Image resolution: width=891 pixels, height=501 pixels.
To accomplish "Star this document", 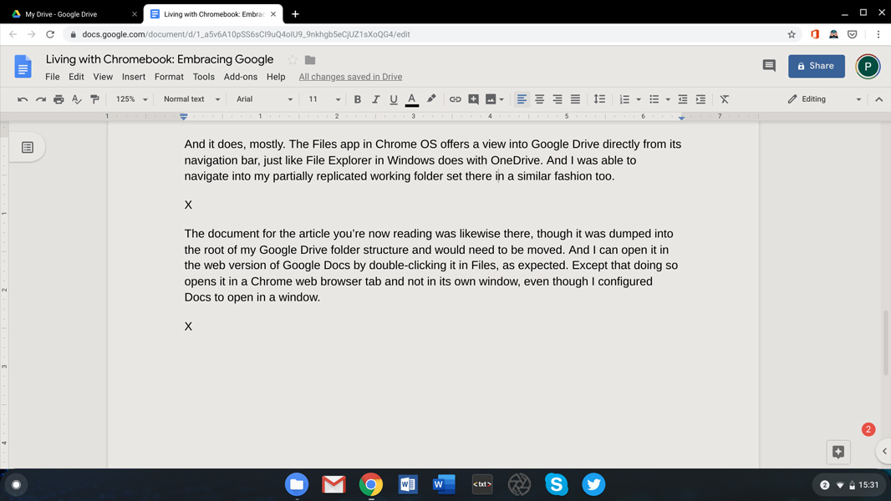I will point(293,60).
